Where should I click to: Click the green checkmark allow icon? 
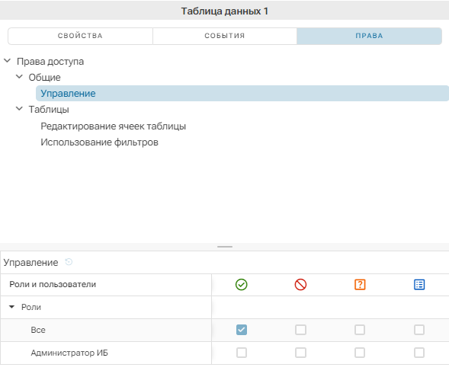tap(242, 285)
